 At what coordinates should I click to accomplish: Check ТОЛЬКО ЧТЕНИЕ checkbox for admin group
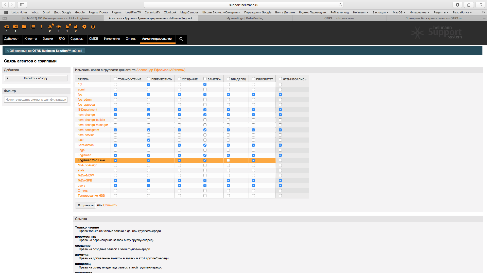[x=115, y=89]
